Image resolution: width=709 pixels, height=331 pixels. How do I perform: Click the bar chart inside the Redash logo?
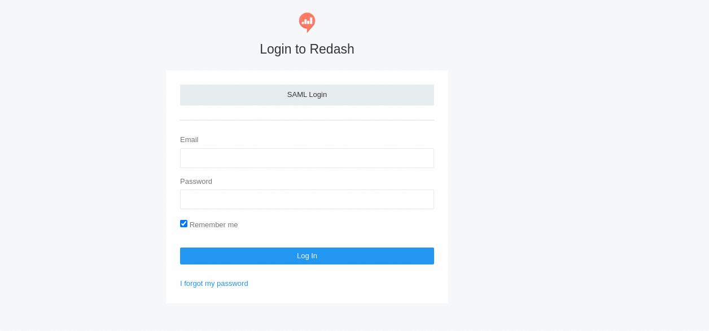[x=307, y=21]
